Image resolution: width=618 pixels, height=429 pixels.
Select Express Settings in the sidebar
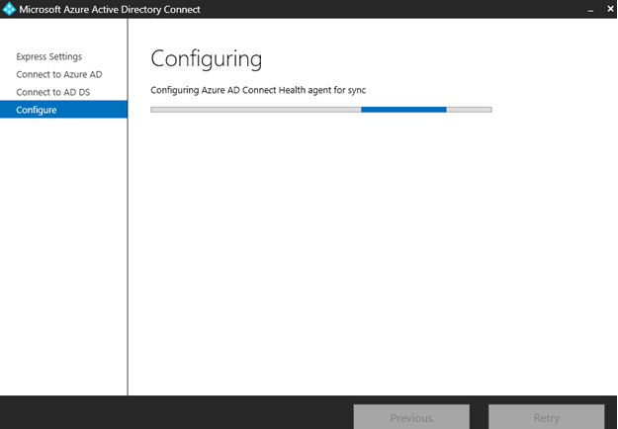pyautogui.click(x=48, y=56)
